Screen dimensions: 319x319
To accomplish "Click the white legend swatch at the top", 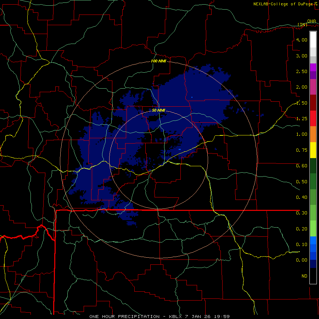I will pyautogui.click(x=313, y=40).
